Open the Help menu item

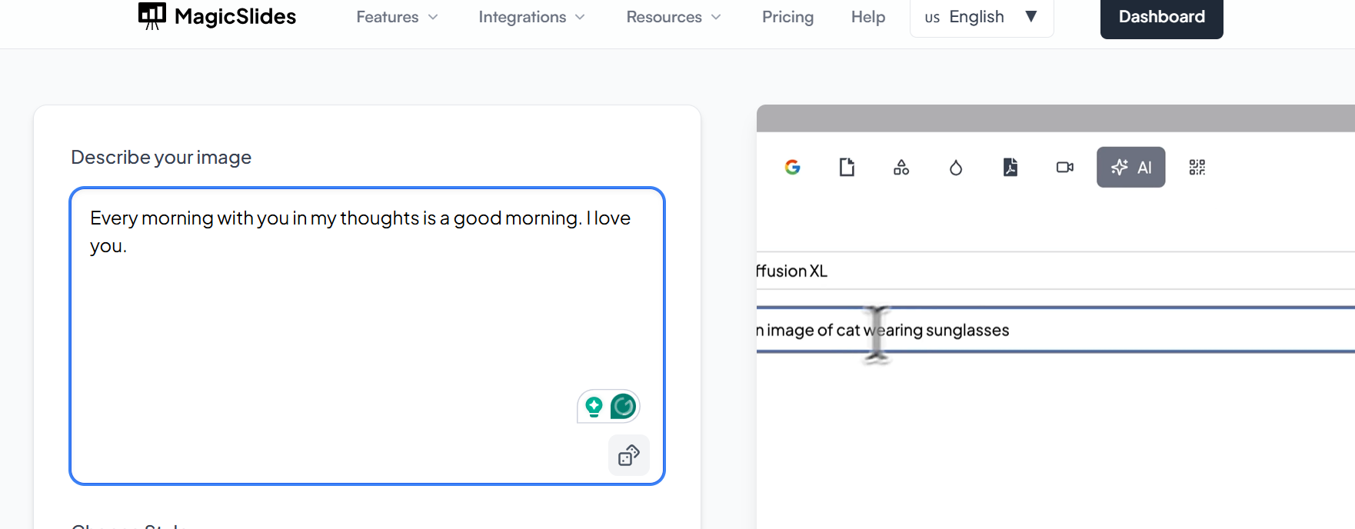point(867,17)
